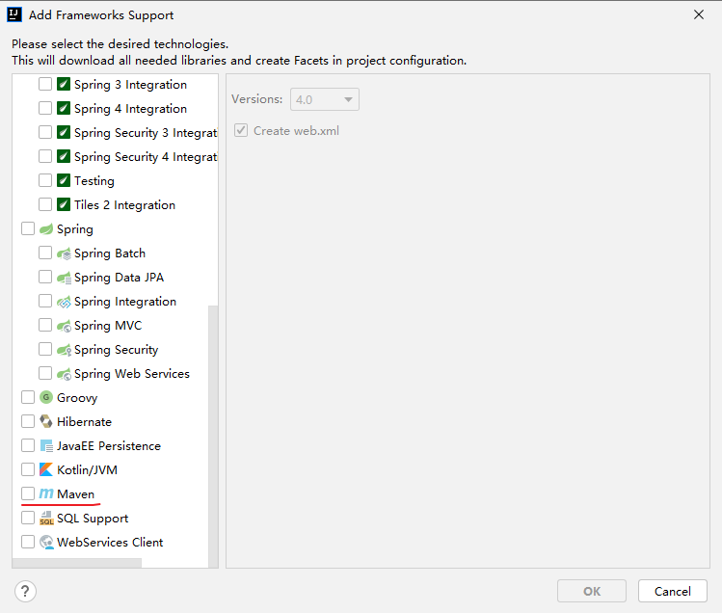Click the Kotlin/JVM icon
This screenshot has height=613, width=722.
[x=46, y=469]
